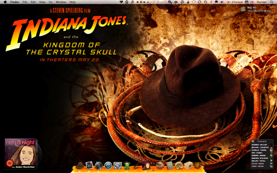Image resolution: width=277 pixels, height=173 pixels.
Task: Open the volume control in menu bar
Action: 222,2
